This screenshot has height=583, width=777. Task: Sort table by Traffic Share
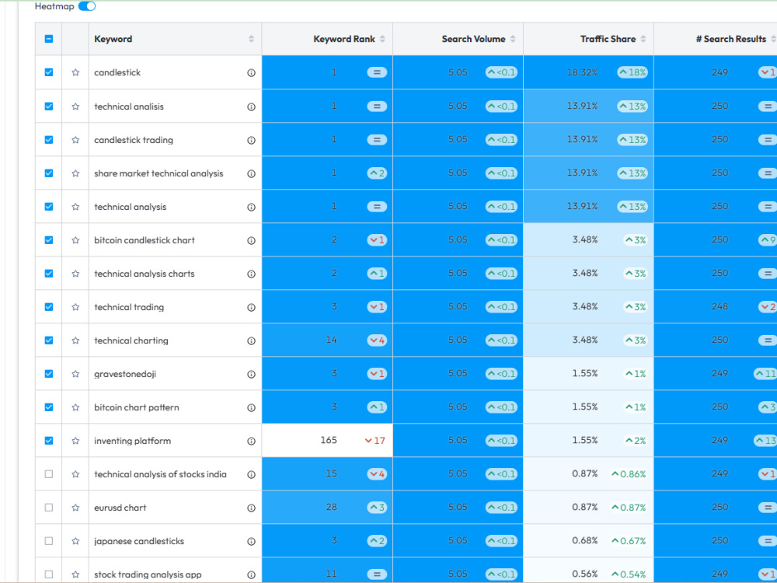[x=643, y=39]
